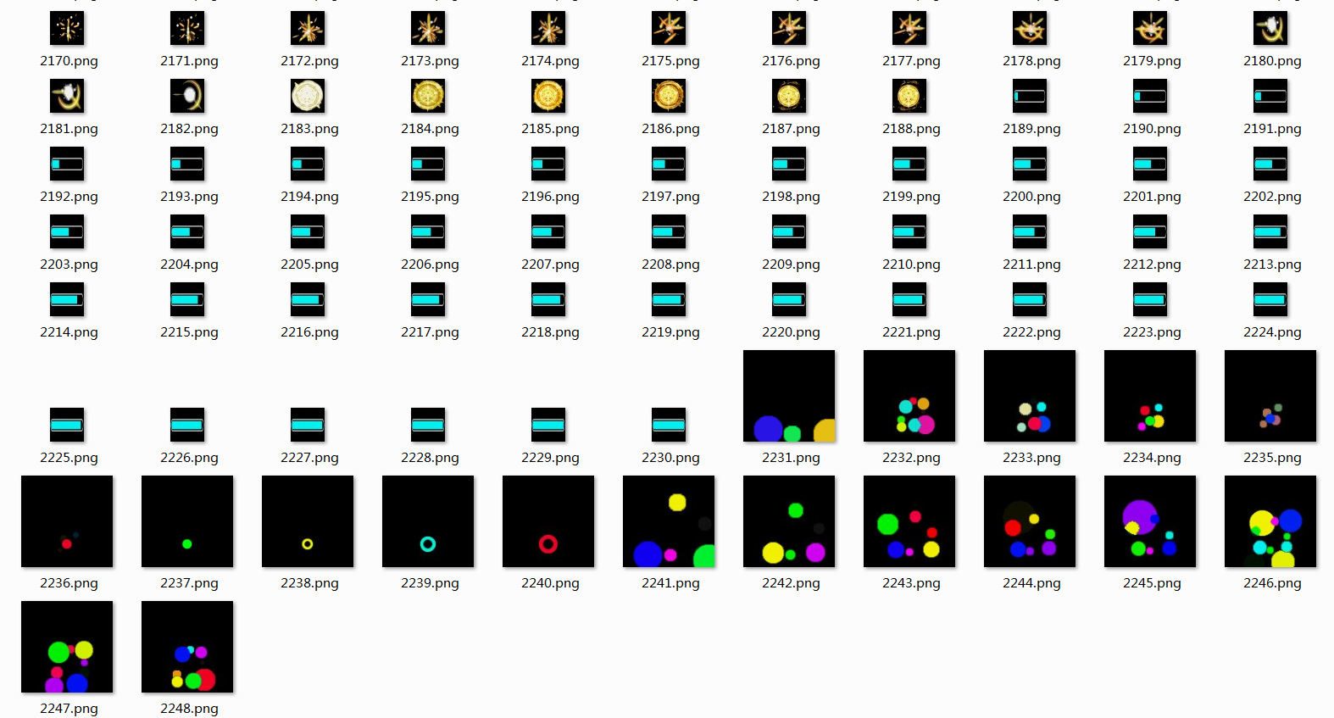Select the 2182.png crescent orb icon
The image size is (1334, 718).
(x=187, y=97)
